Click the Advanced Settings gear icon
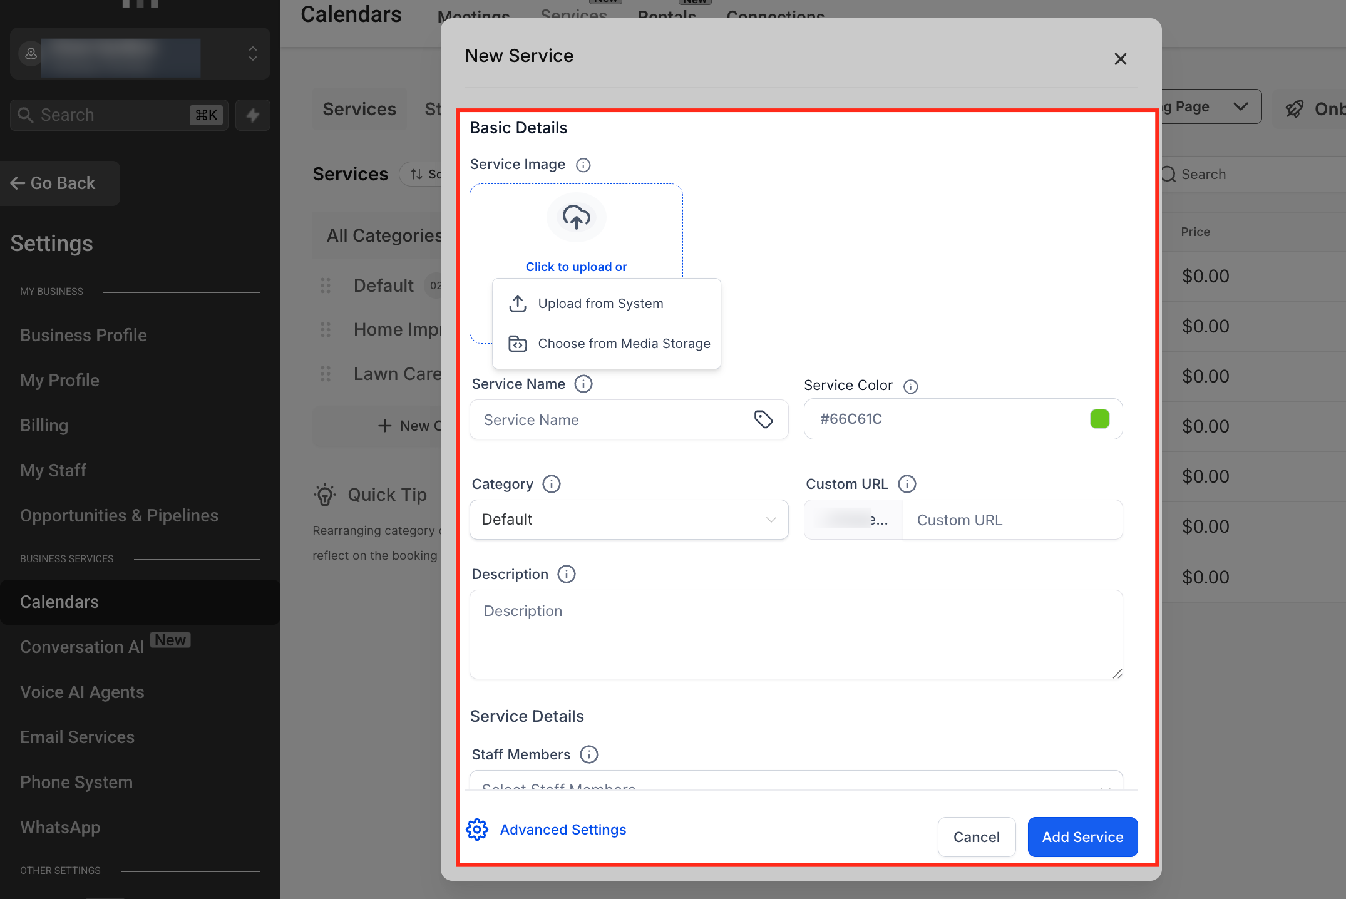 pyautogui.click(x=477, y=830)
